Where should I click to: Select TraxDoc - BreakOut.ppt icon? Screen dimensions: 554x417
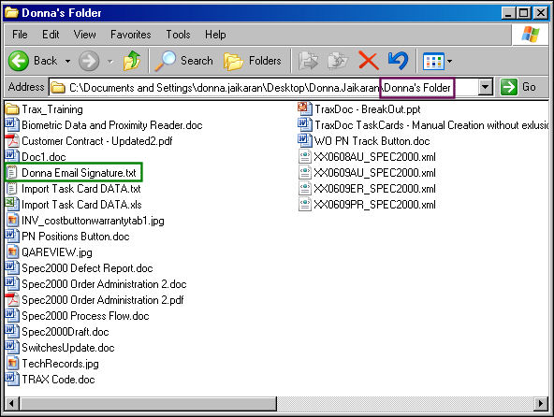pyautogui.click(x=304, y=109)
